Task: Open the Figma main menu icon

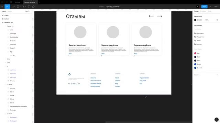Action: 2,6
